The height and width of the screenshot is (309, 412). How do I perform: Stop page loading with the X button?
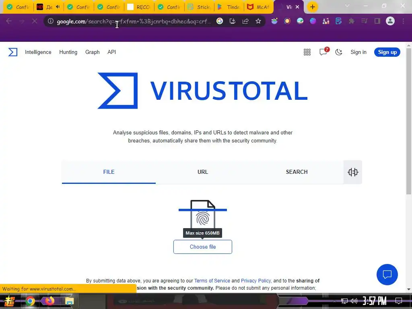pos(35,21)
